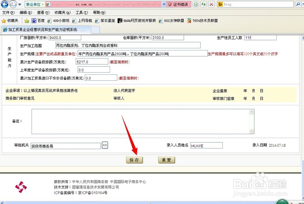Click the 证书错误 certificate warning
The image size is (304, 204).
[178, 4]
